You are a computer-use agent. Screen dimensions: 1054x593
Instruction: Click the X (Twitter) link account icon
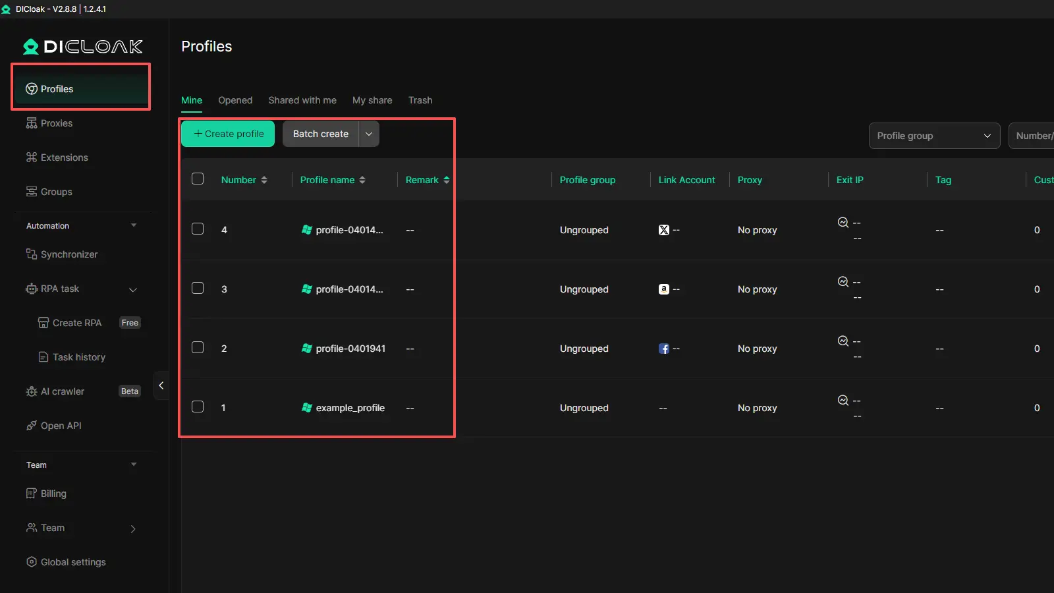coord(663,230)
